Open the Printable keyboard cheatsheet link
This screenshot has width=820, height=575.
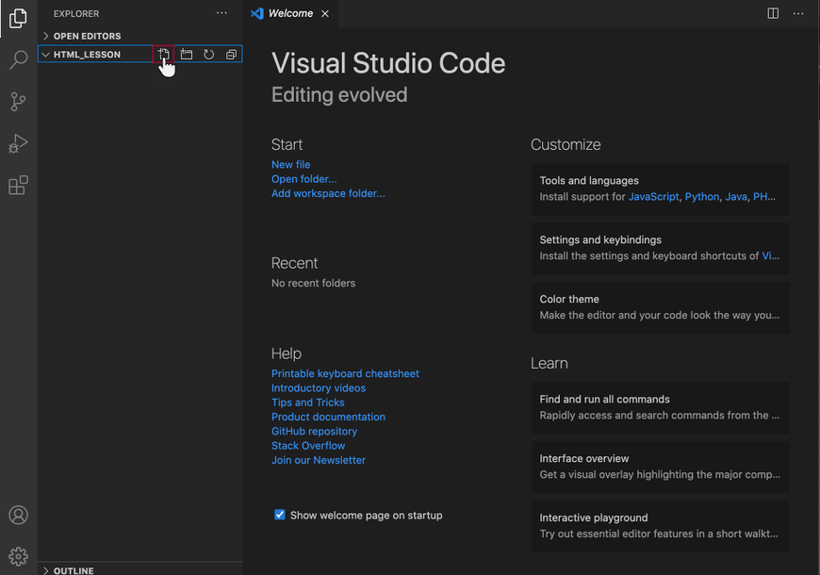coord(345,373)
